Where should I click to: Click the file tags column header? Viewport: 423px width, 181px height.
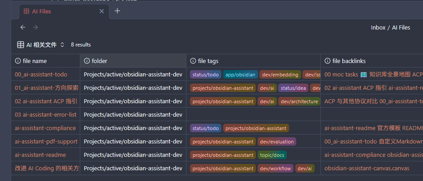[x=253, y=61]
